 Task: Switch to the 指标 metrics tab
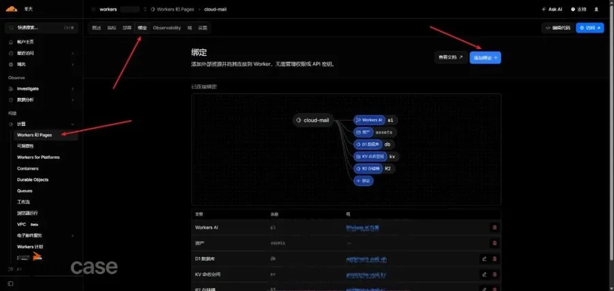[112, 28]
